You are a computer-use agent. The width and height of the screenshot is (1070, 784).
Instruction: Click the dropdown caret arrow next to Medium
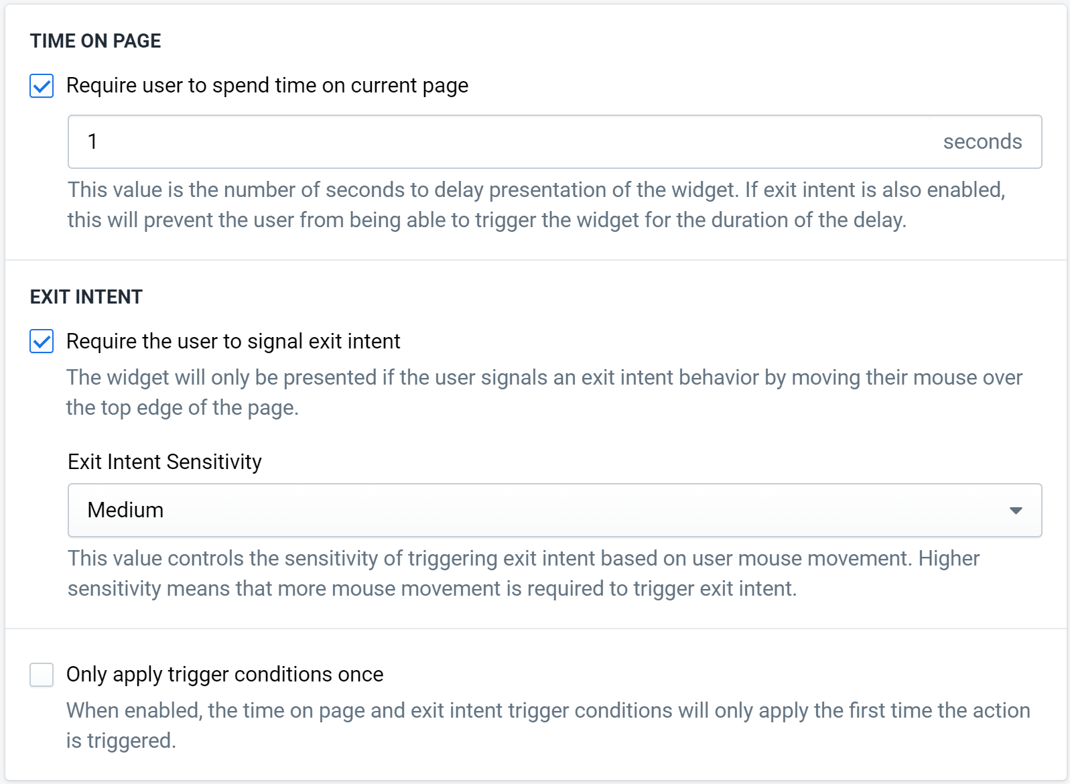[1016, 511]
